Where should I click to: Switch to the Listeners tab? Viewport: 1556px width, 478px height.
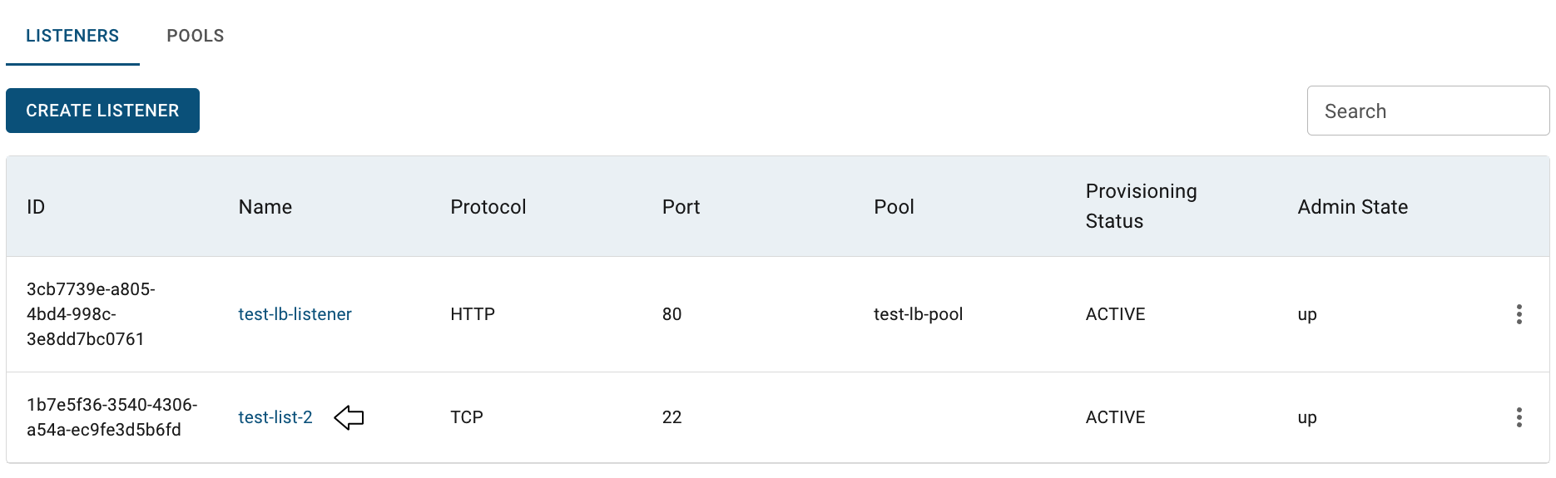(72, 36)
